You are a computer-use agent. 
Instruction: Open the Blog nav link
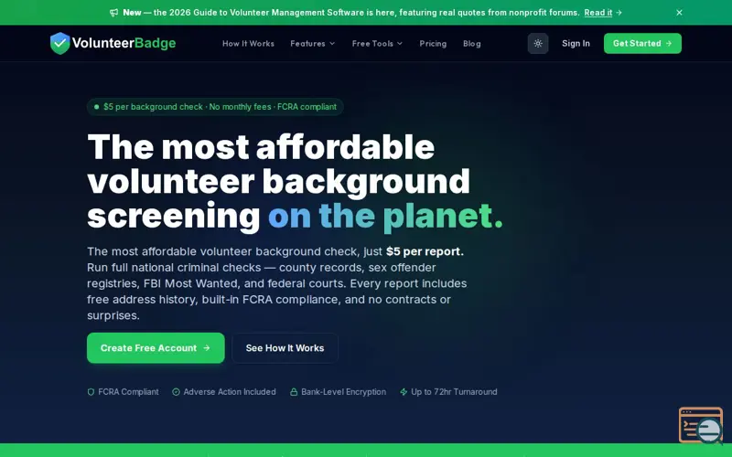(x=471, y=43)
